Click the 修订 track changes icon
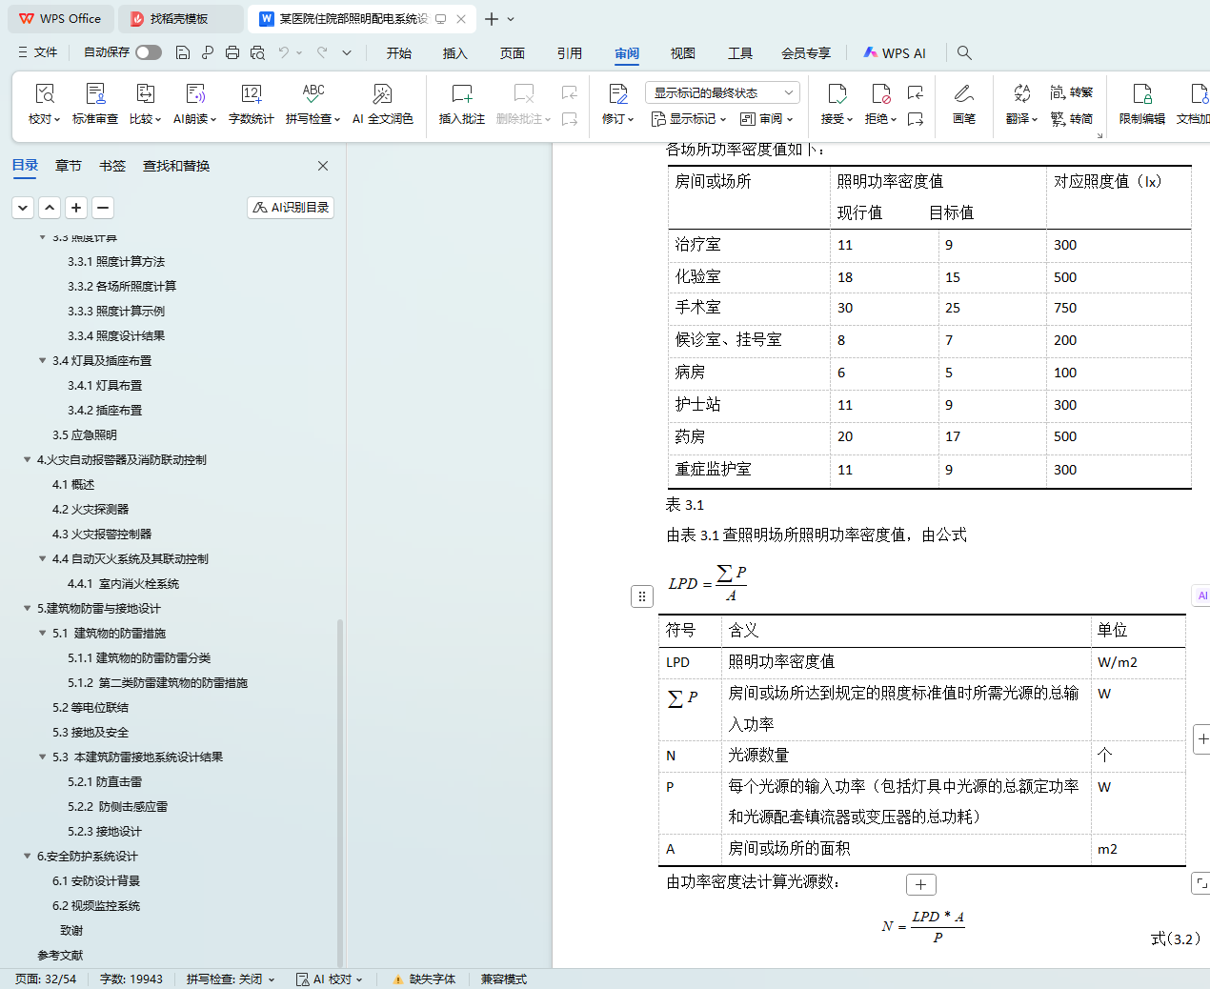This screenshot has width=1210, height=989. click(x=618, y=93)
